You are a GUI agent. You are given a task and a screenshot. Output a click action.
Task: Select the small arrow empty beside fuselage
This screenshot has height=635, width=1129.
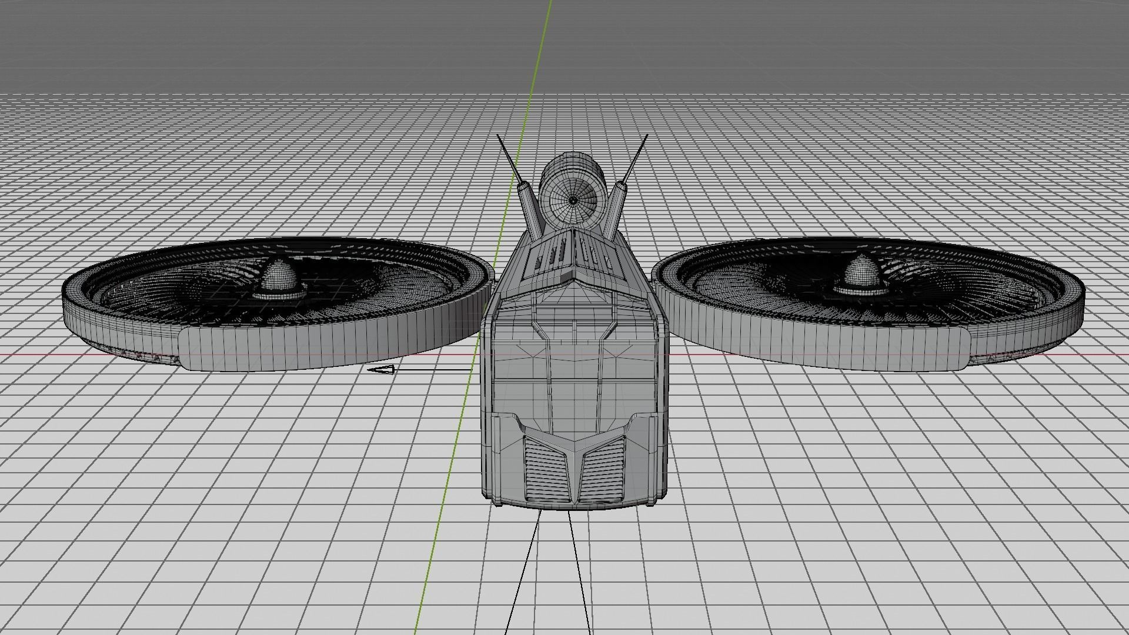[419, 370]
